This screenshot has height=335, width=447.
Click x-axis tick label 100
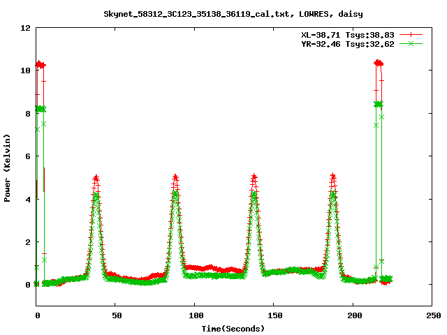(196, 315)
